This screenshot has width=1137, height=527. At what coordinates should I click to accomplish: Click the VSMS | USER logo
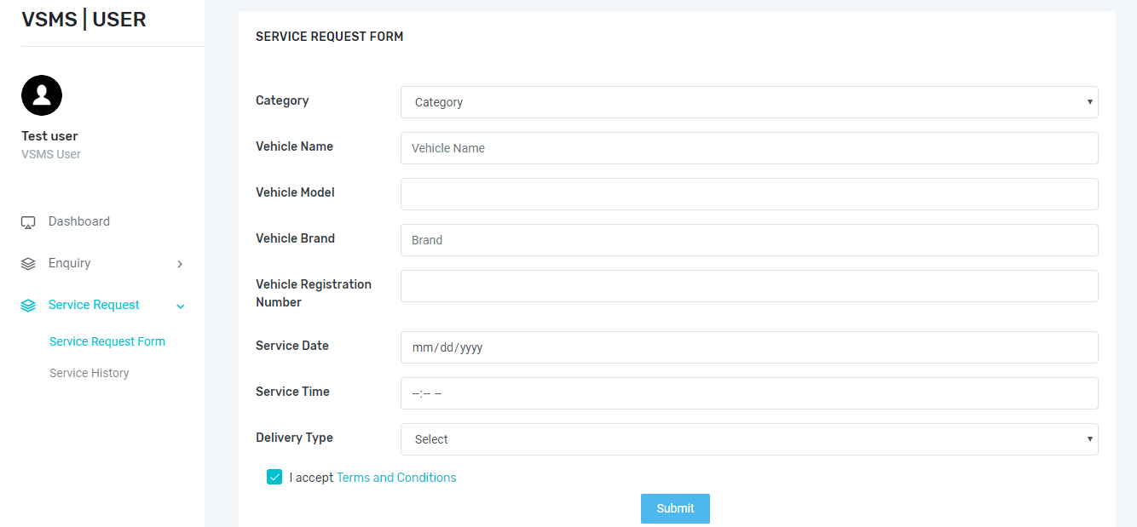(84, 19)
